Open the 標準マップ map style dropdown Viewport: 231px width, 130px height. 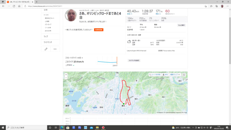coord(175,75)
